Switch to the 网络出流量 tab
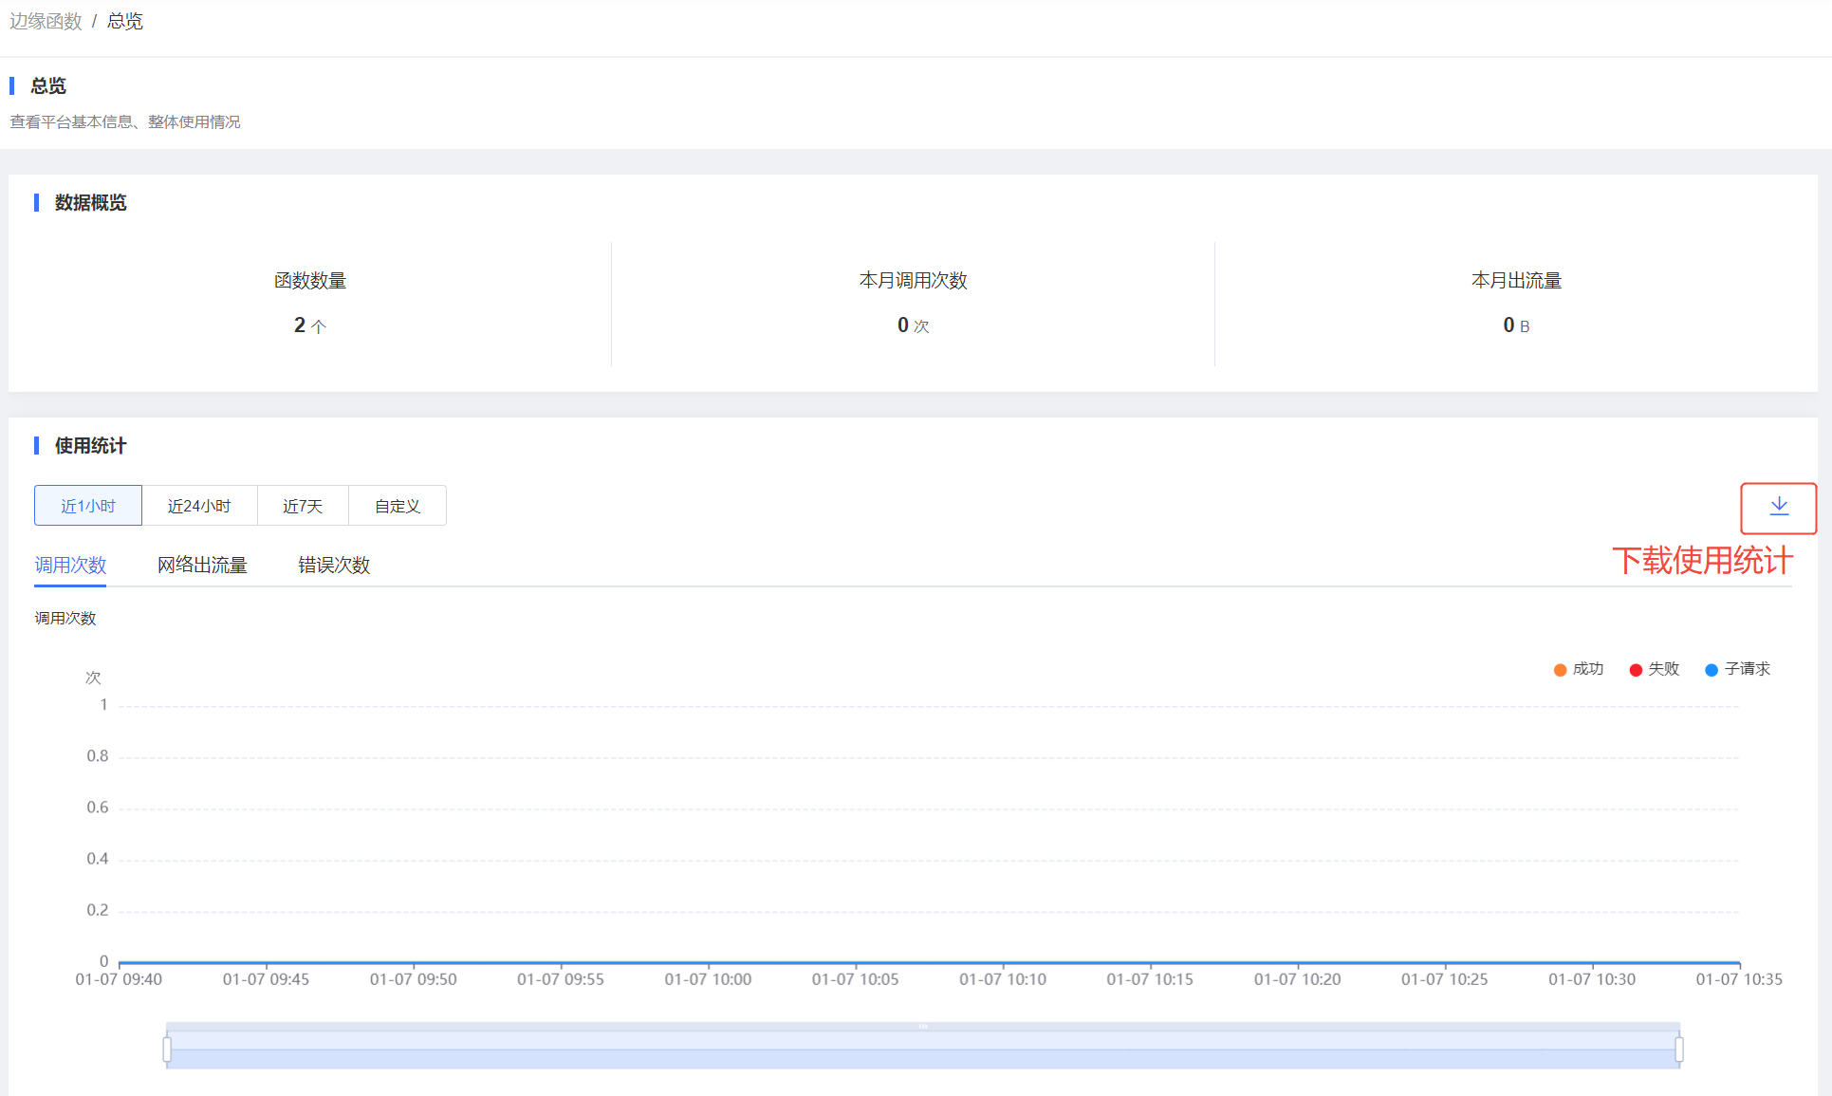1832x1096 pixels. [202, 566]
